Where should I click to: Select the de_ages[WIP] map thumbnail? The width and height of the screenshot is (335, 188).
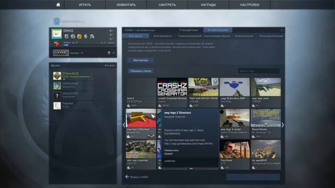266,149
